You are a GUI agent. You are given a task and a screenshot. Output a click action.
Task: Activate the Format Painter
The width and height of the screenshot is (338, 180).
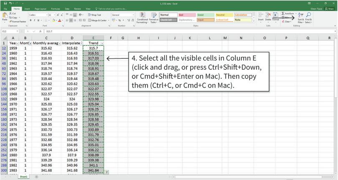click(18, 22)
